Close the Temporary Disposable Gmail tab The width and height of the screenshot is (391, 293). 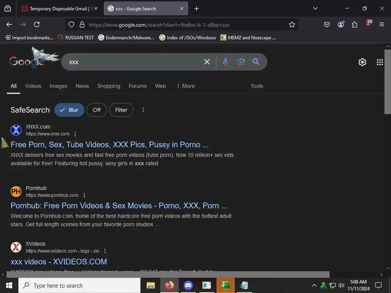(96, 9)
